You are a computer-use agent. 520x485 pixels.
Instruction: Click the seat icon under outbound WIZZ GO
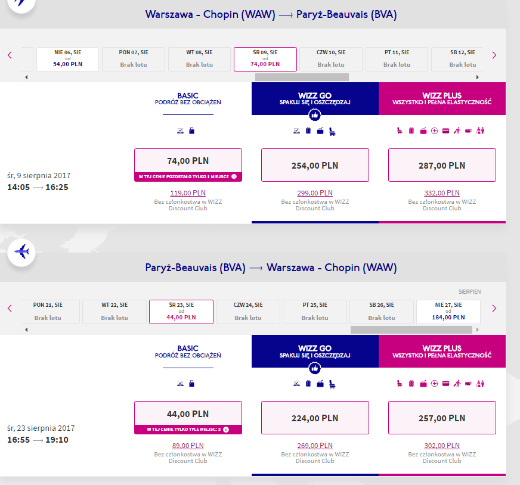point(332,132)
